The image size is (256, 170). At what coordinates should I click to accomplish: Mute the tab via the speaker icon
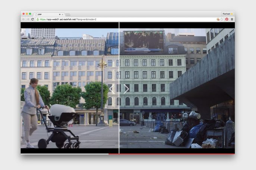coord(60,14)
